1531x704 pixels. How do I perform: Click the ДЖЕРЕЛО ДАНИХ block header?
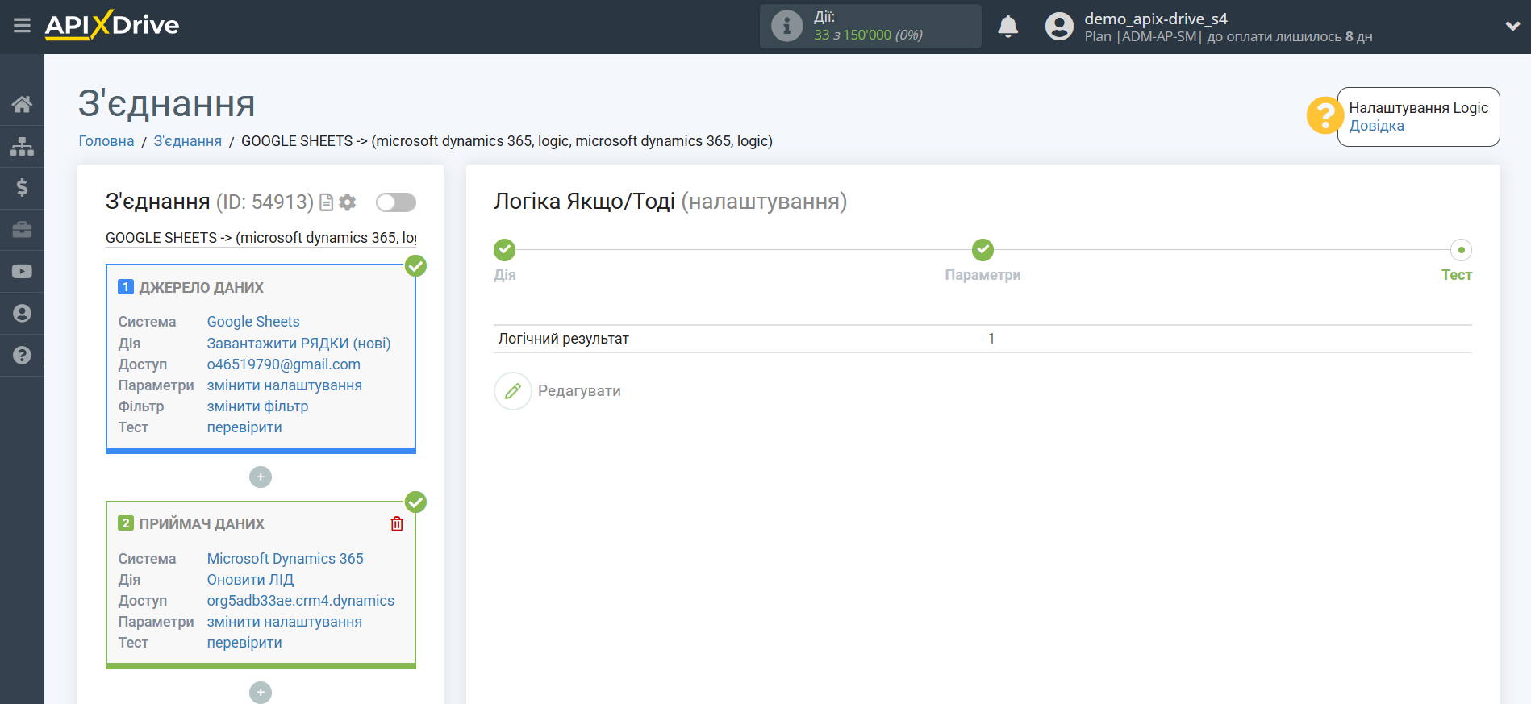point(201,288)
